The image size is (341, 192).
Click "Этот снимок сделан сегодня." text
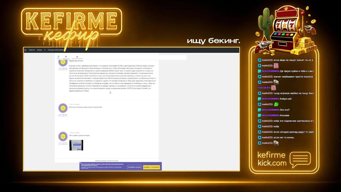pyautogui.click(x=79, y=135)
